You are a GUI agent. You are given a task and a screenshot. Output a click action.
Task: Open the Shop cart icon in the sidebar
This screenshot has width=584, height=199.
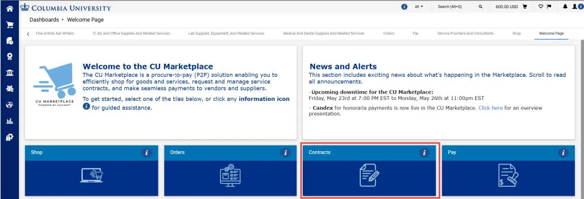click(9, 25)
